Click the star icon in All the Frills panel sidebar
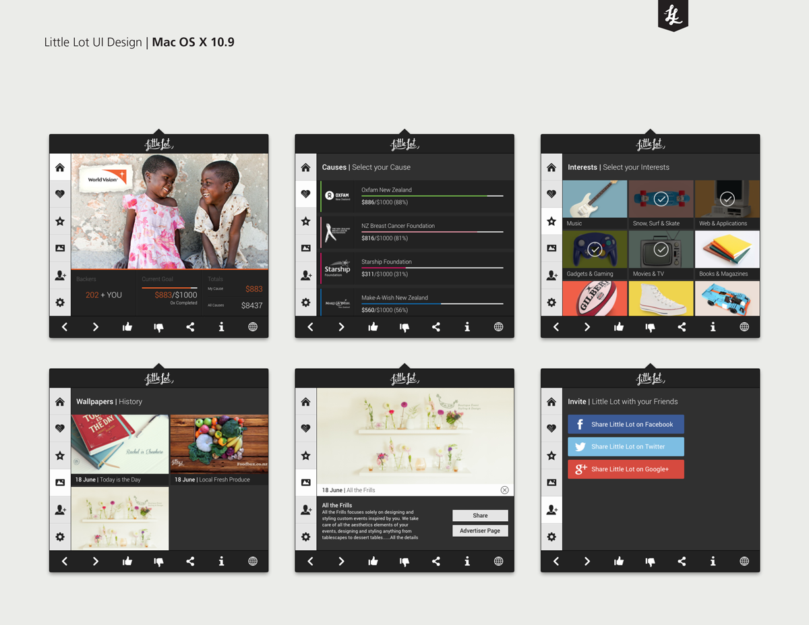The image size is (809, 625). click(305, 455)
